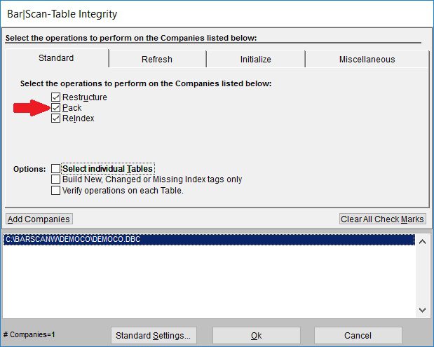434x347 pixels.
Task: Enable Verify operations on each Table
Action: tap(55, 191)
